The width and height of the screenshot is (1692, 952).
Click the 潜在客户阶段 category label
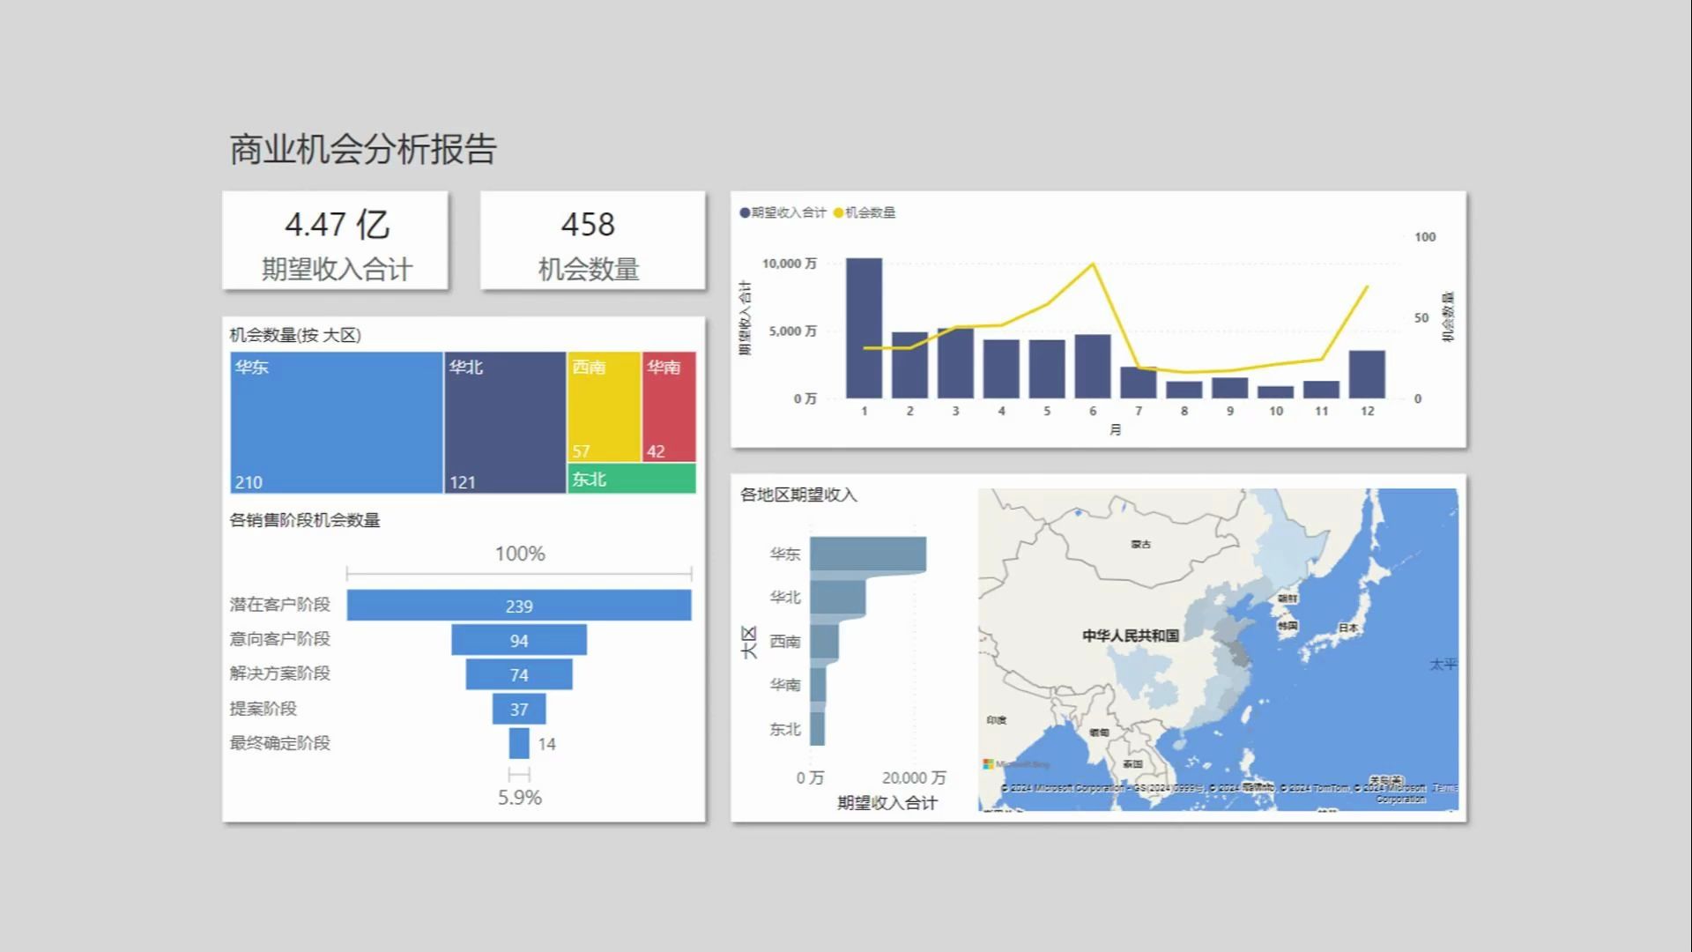[x=280, y=605]
